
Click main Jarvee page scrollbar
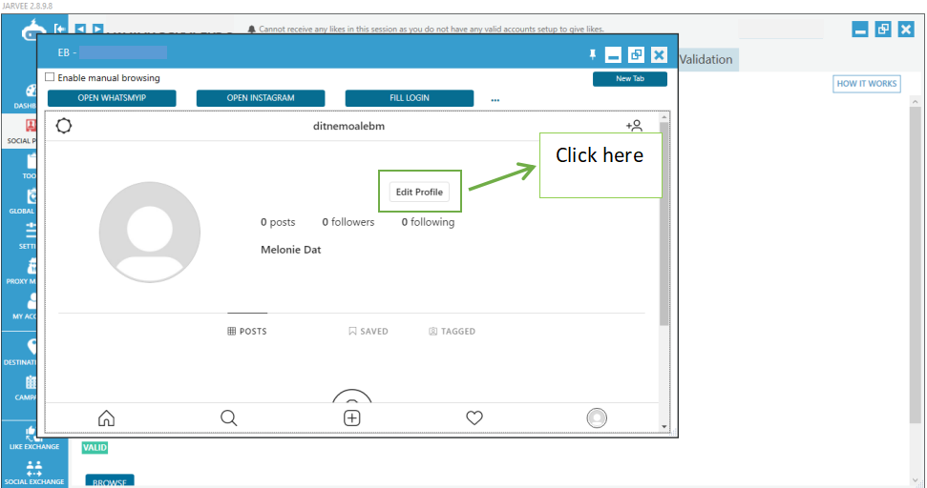[916, 264]
